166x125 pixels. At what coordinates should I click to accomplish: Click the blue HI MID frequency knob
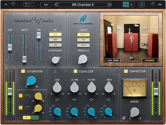pyautogui.click(x=92, y=112)
